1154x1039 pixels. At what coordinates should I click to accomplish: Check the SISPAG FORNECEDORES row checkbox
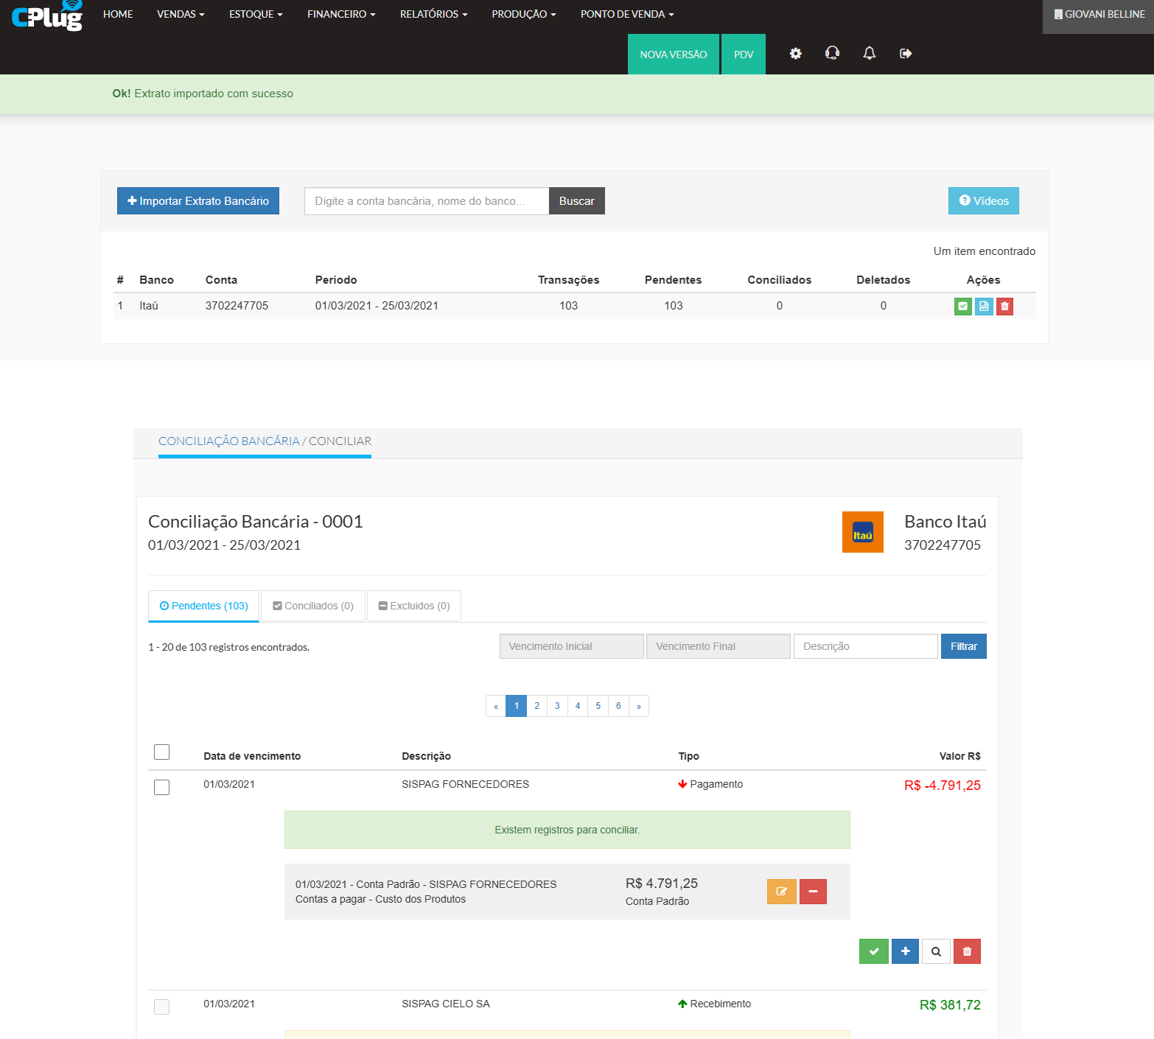161,787
